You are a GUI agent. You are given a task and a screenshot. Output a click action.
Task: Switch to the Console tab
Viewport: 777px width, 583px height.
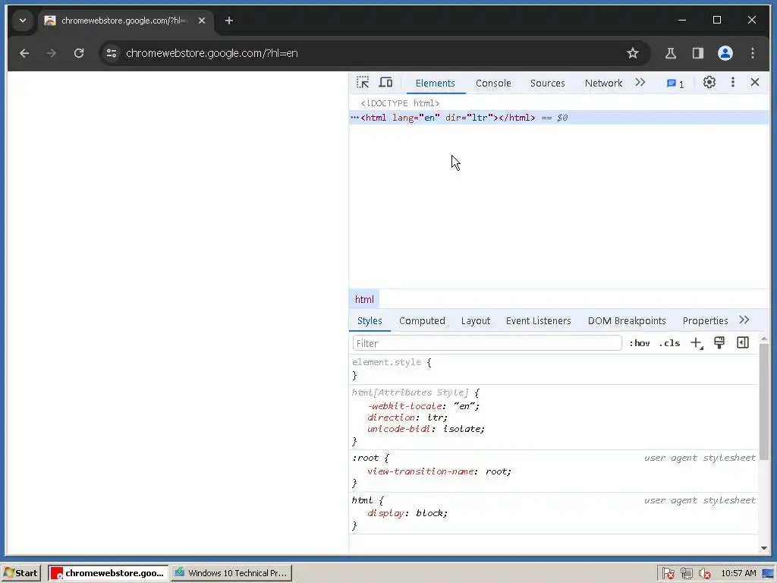point(493,84)
